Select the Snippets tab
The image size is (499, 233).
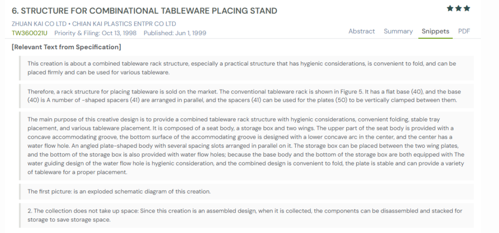tap(435, 31)
